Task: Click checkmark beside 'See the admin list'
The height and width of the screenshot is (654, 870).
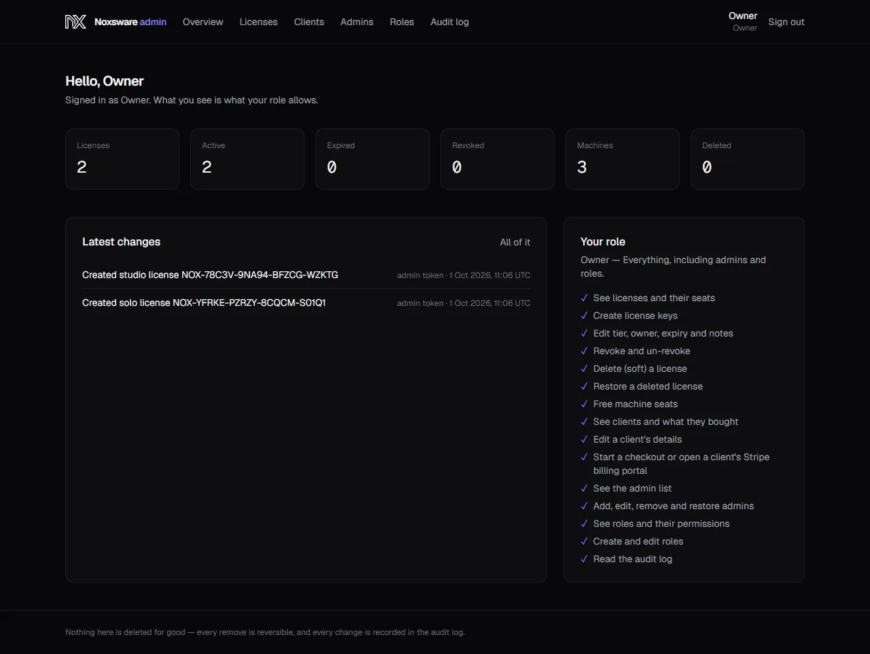Action: (584, 488)
